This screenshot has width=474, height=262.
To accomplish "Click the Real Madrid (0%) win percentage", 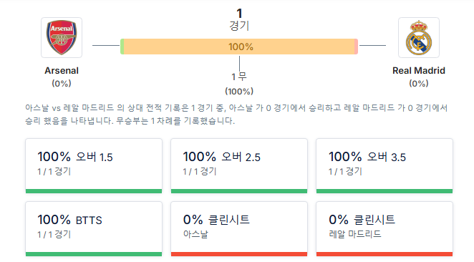I will [419, 84].
